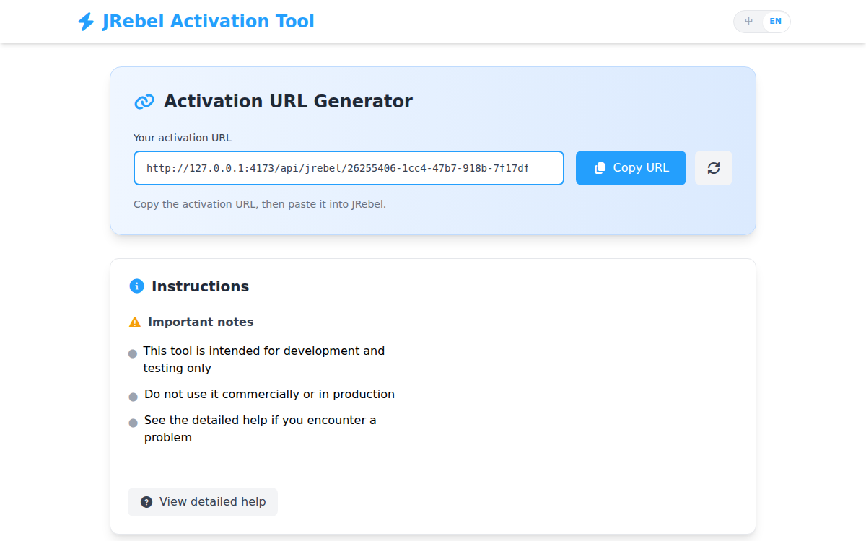Click "Do not use it commercially" note
Image resolution: width=866 pixels, height=541 pixels.
point(269,395)
